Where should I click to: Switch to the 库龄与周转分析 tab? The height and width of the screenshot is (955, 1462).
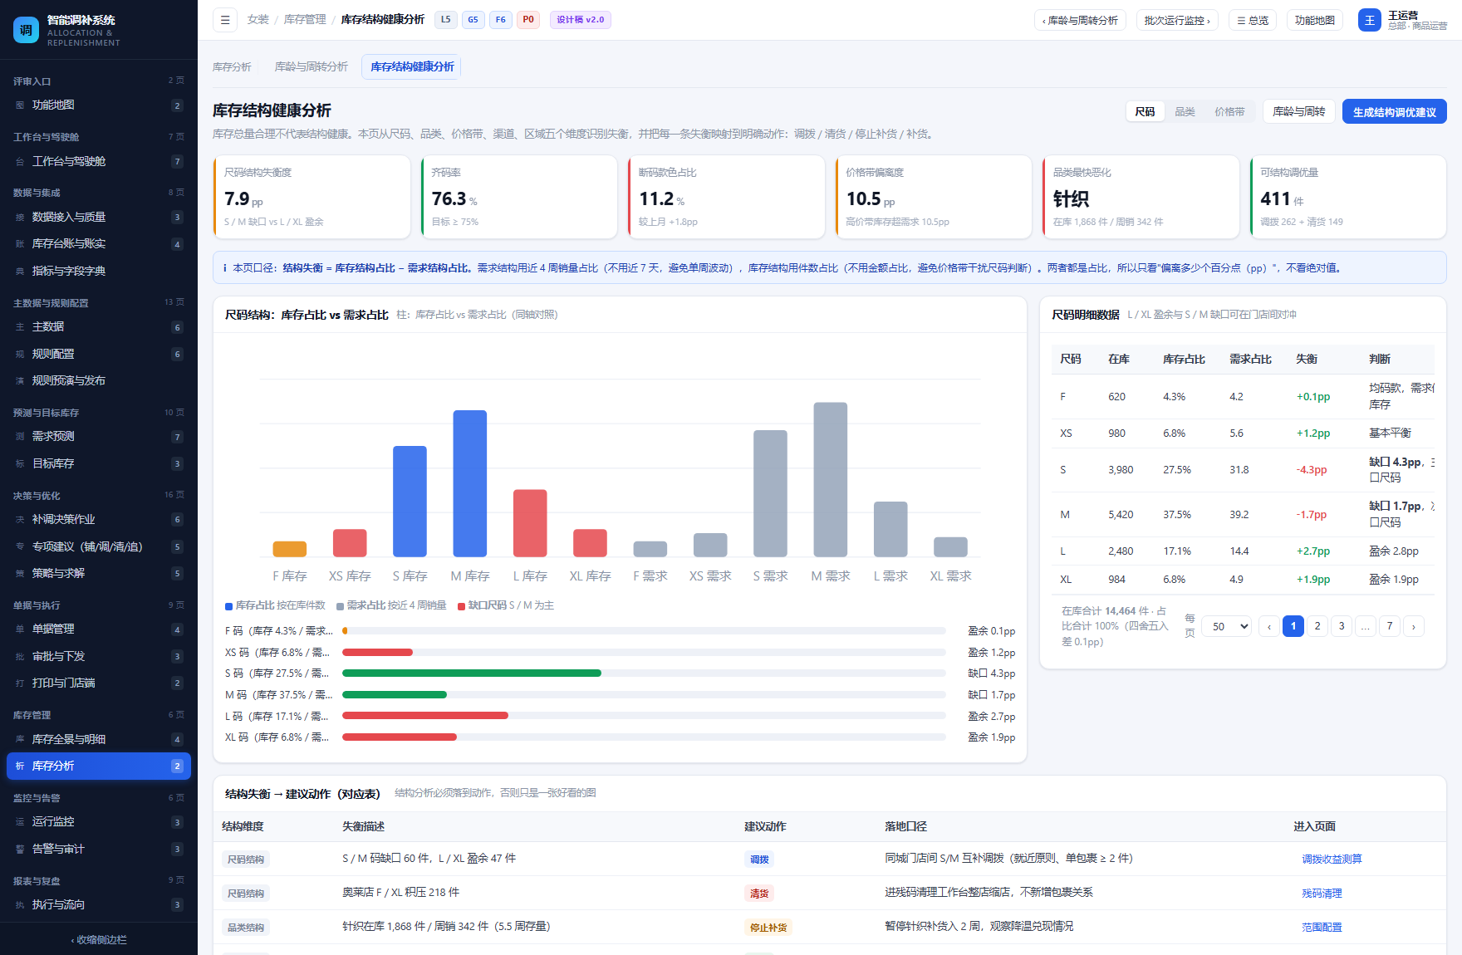[312, 67]
